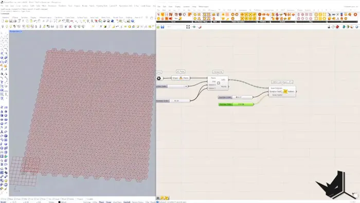
Task: Click the Pattern output of Pattern component
Action: click(291, 92)
